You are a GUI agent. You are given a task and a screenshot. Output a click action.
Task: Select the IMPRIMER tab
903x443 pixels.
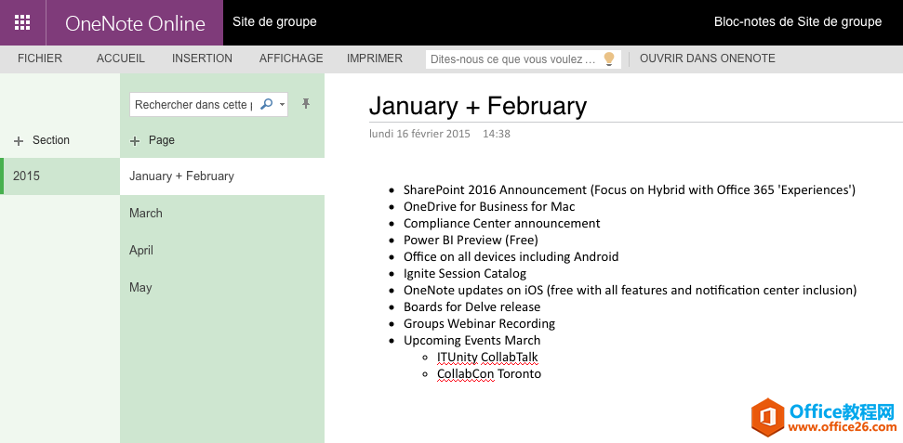(x=375, y=59)
